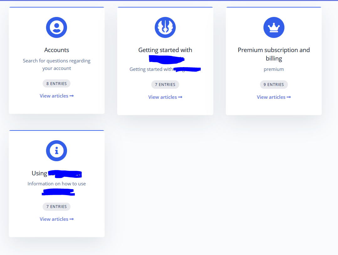Click the arrow icon in Getting started View articles link
338x255 pixels.
[180, 97]
